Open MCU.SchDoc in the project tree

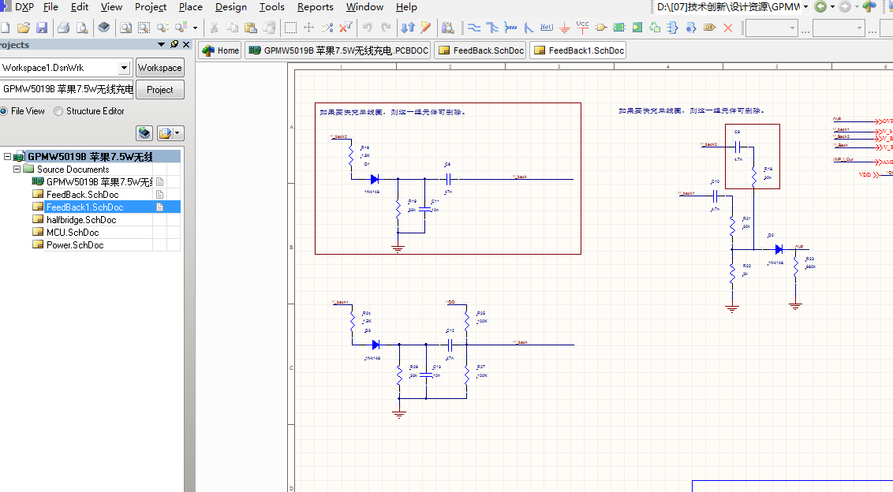coord(73,233)
